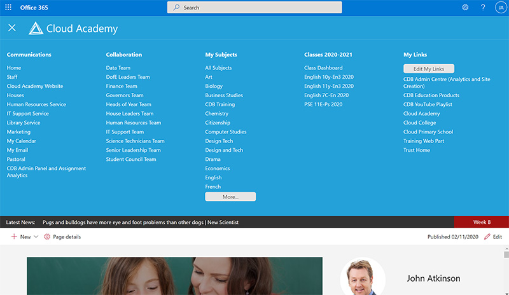Open the French subject link
Image resolution: width=509 pixels, height=295 pixels.
click(213, 187)
